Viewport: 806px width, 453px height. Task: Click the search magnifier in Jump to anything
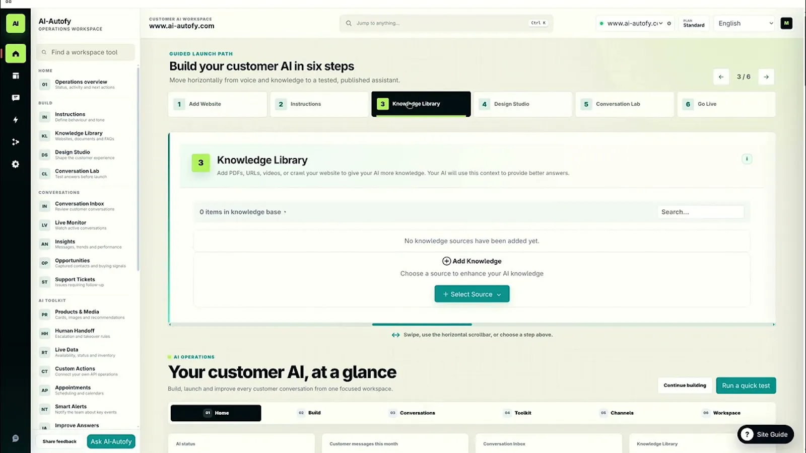pos(349,23)
